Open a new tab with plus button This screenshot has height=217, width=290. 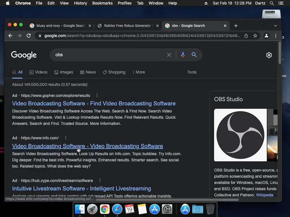click(236, 26)
